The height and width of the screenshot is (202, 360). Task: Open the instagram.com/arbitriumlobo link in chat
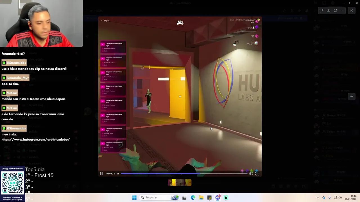[36, 139]
